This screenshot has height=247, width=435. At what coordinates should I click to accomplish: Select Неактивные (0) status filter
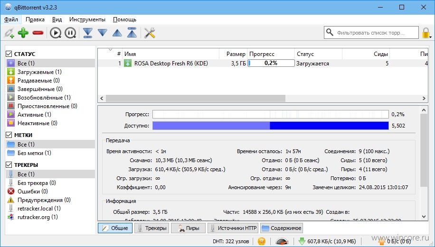tap(50, 123)
